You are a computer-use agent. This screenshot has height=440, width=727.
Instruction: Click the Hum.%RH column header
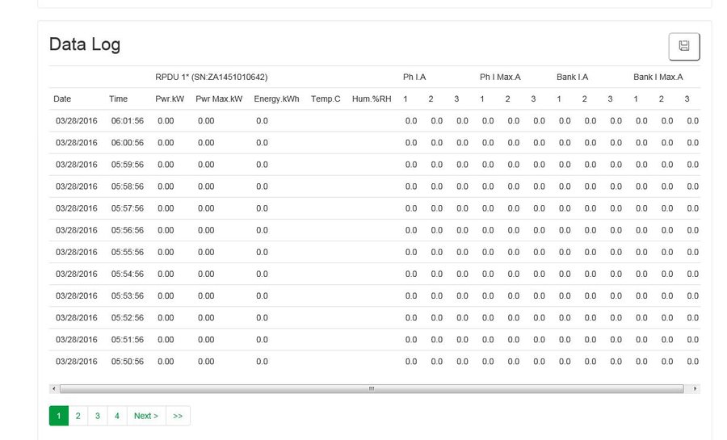(x=372, y=99)
